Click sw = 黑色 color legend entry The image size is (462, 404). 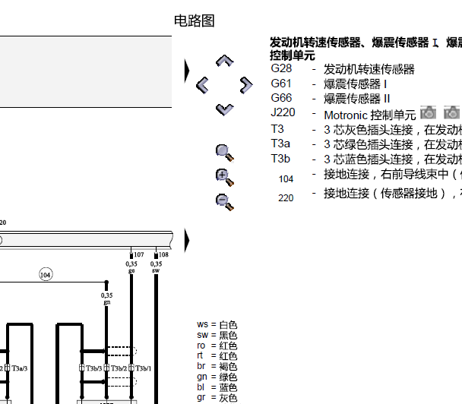(217, 335)
